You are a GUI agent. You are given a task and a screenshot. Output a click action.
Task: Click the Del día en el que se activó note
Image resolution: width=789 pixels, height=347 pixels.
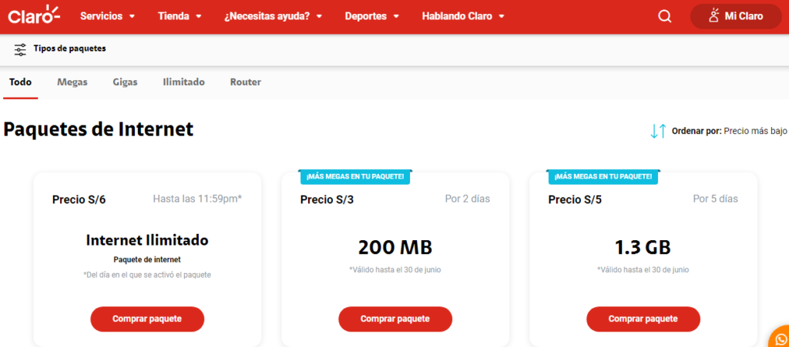tap(147, 275)
